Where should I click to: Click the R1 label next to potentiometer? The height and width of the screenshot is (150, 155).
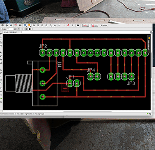[x=60, y=64]
